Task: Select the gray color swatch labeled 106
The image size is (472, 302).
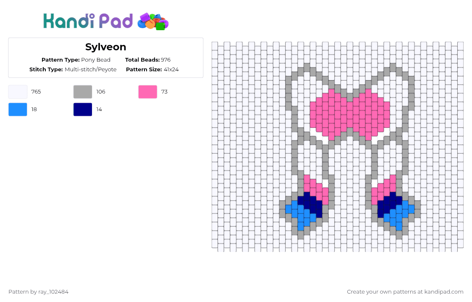Action: (83, 92)
